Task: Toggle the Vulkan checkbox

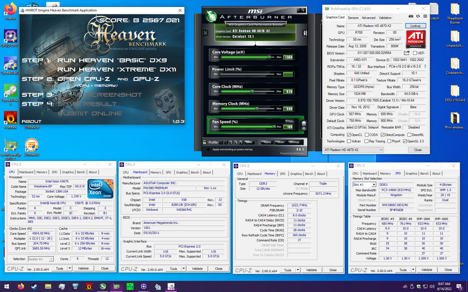Action: tap(349, 141)
